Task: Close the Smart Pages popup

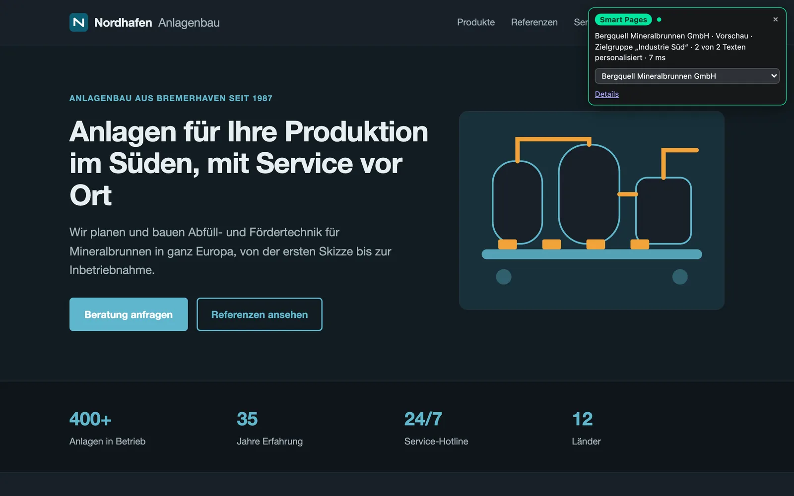Action: 776,19
